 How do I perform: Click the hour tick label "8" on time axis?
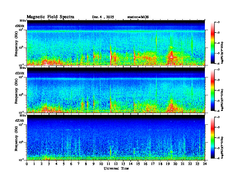(x=86, y=164)
